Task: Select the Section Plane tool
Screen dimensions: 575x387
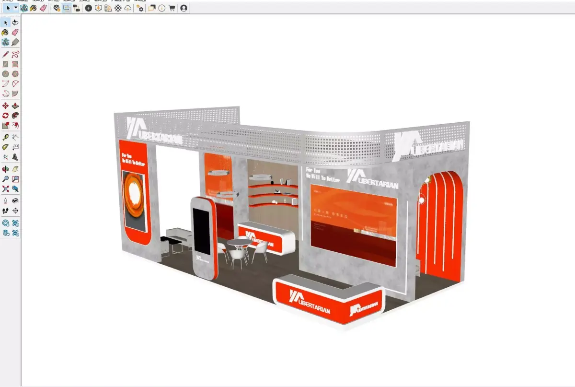Action: 15,210
